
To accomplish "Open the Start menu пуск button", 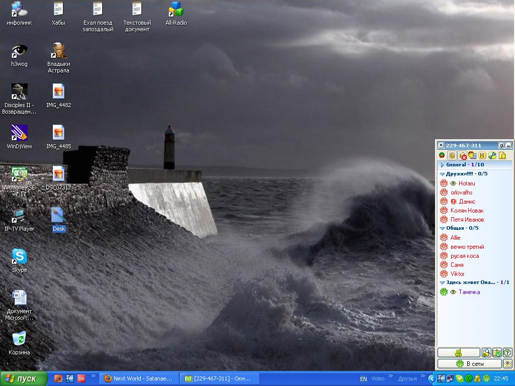I will [23, 379].
